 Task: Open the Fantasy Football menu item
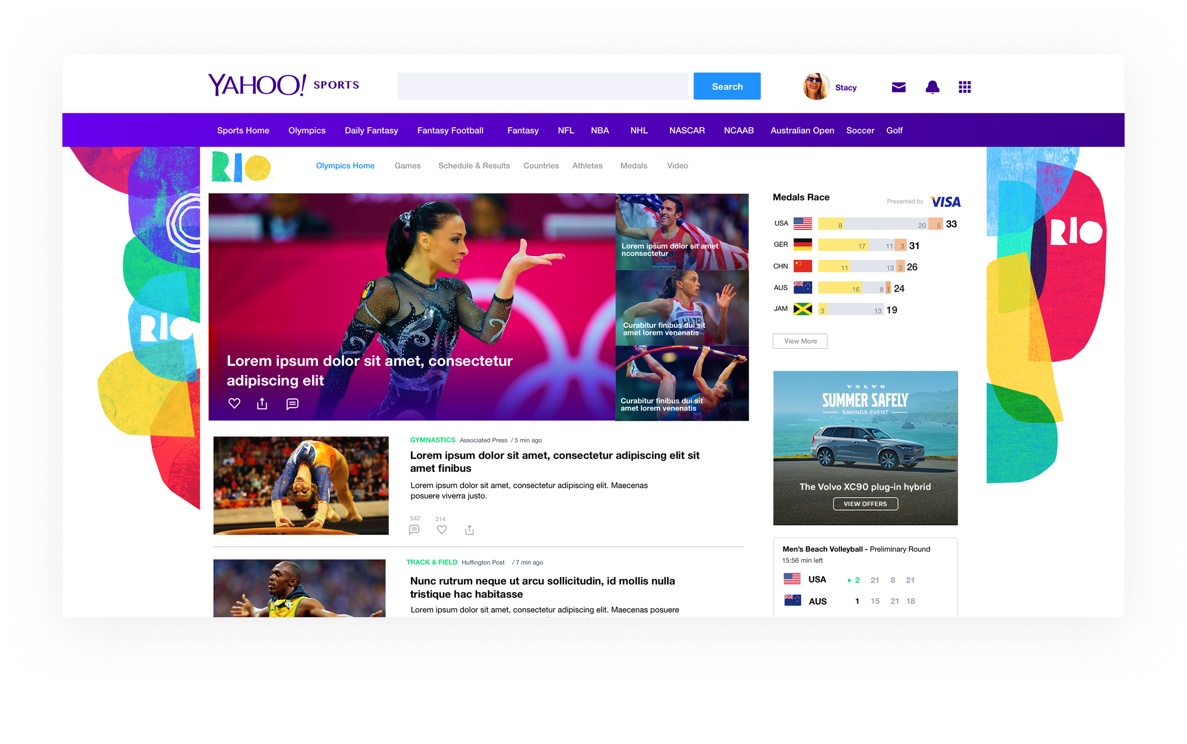tap(451, 130)
